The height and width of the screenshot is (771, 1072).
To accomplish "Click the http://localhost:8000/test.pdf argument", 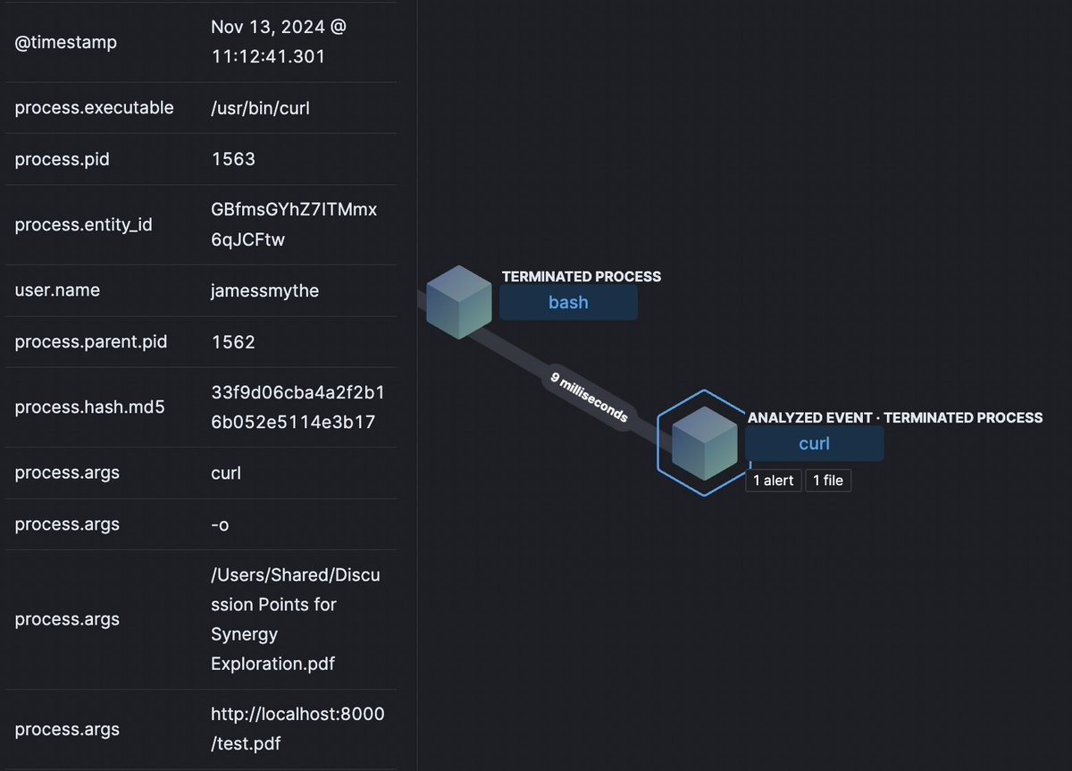I will pyautogui.click(x=297, y=728).
